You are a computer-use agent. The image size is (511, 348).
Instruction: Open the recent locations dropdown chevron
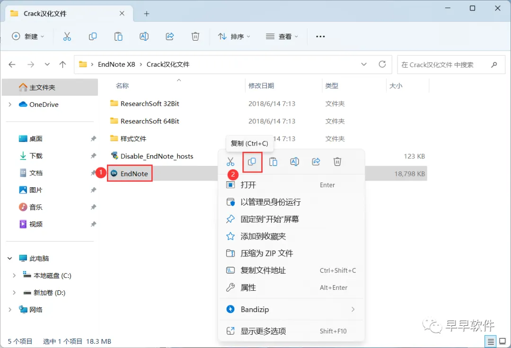pyautogui.click(x=47, y=64)
